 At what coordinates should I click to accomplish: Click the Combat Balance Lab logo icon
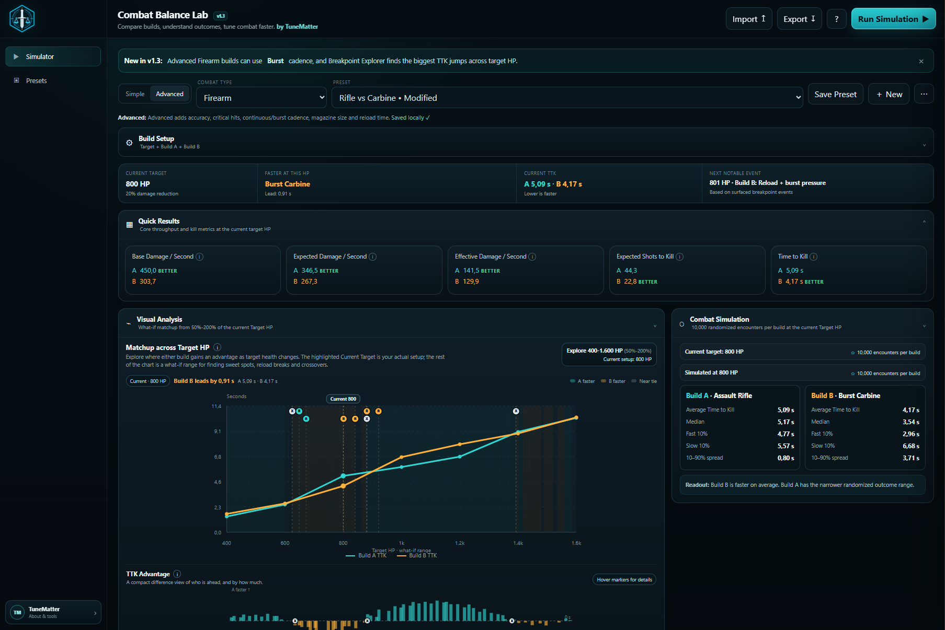22,19
